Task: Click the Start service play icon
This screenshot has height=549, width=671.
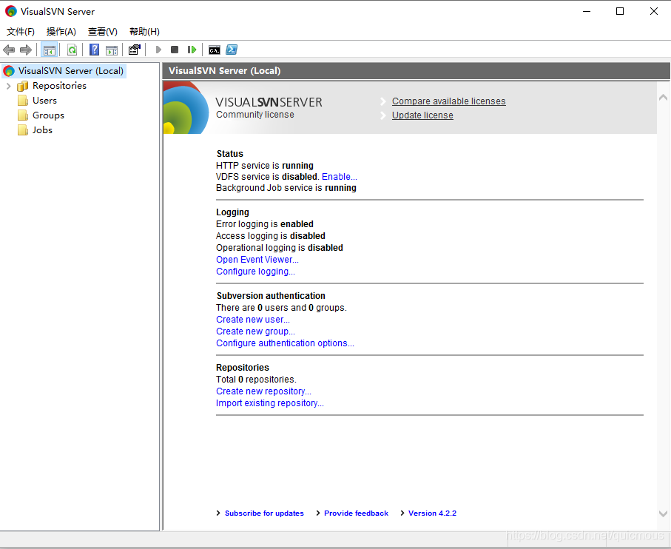Action: (x=158, y=50)
